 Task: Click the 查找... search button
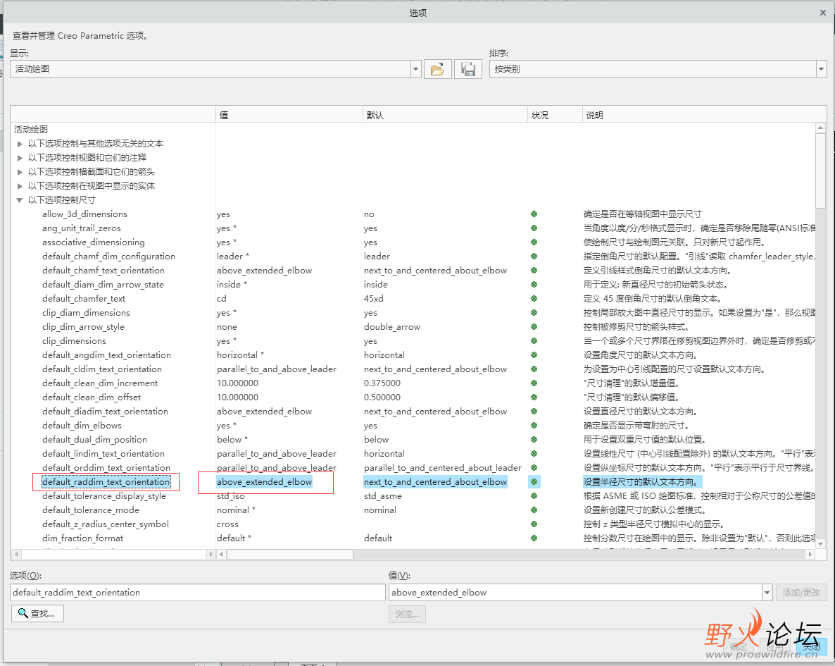pyautogui.click(x=37, y=613)
